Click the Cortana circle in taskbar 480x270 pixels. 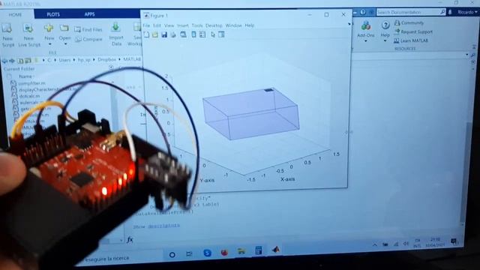click(x=172, y=254)
